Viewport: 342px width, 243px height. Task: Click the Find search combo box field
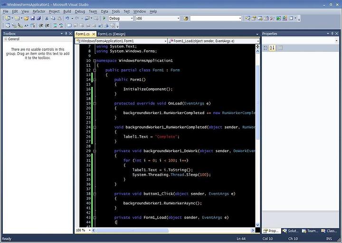point(216,19)
